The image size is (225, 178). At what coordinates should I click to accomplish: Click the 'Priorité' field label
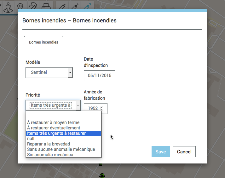(x=33, y=95)
